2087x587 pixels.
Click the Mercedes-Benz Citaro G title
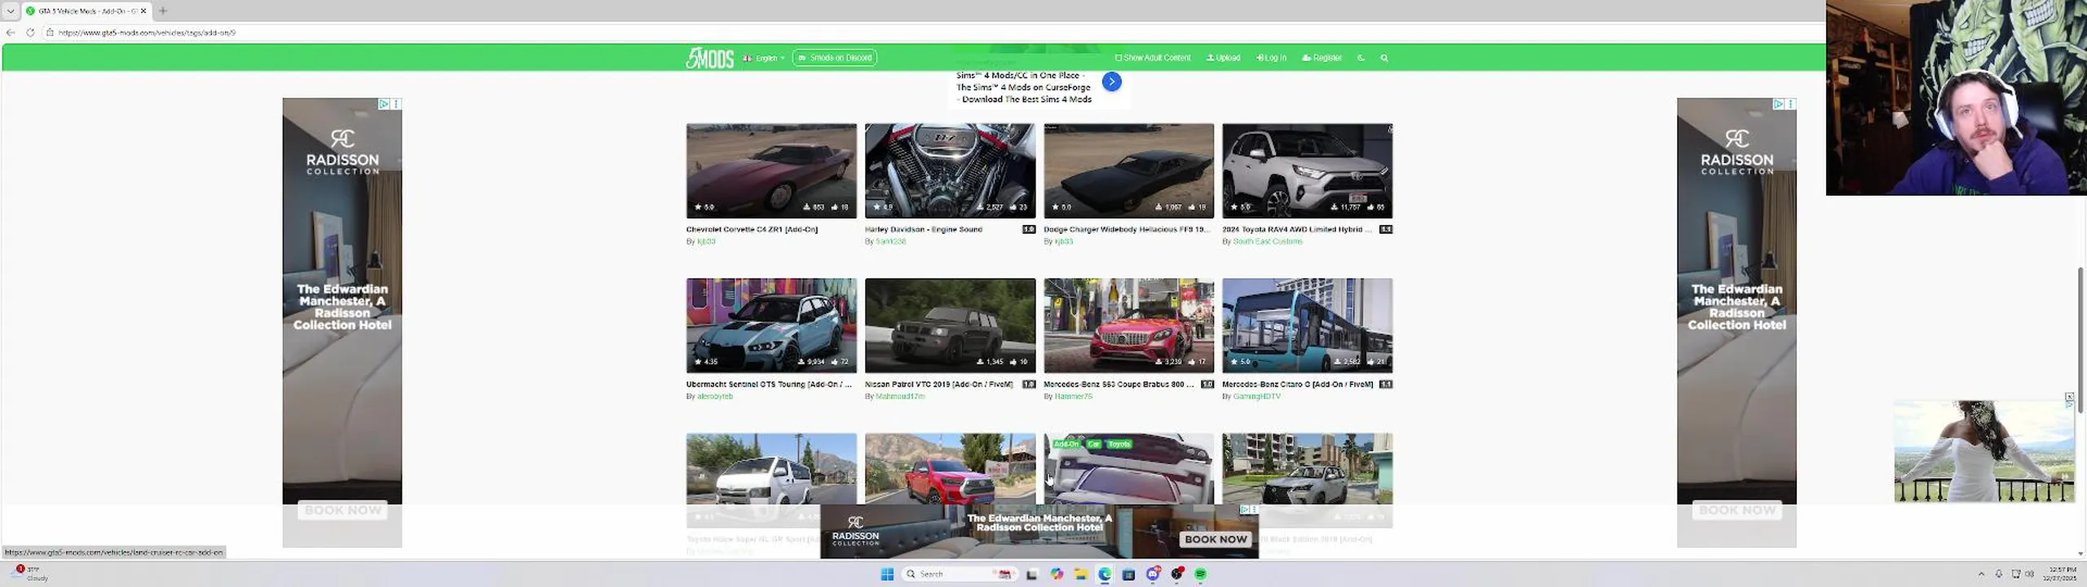point(1297,384)
